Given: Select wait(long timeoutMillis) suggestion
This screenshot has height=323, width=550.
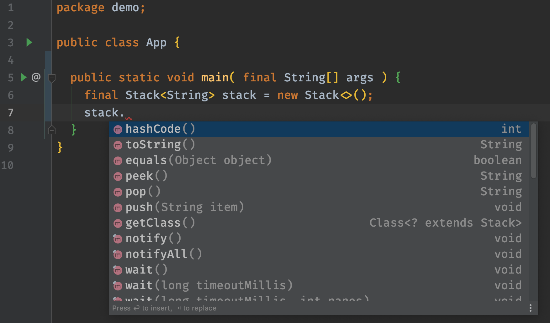Looking at the screenshot, I should click(319, 285).
